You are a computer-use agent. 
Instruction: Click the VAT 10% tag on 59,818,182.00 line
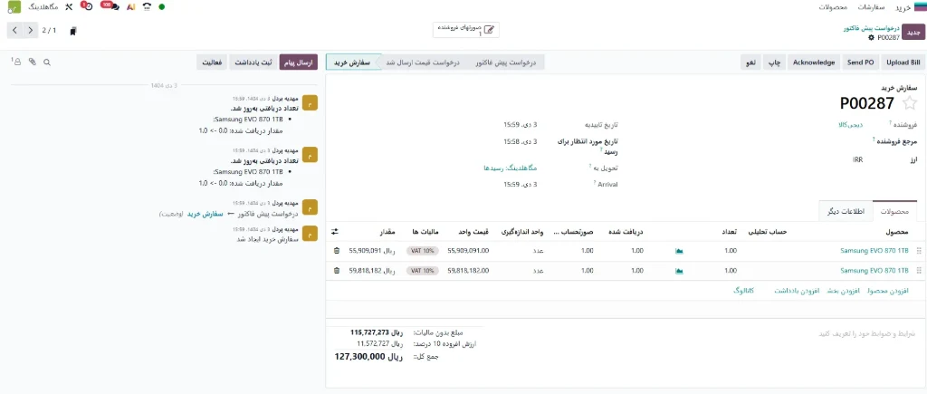click(x=422, y=270)
